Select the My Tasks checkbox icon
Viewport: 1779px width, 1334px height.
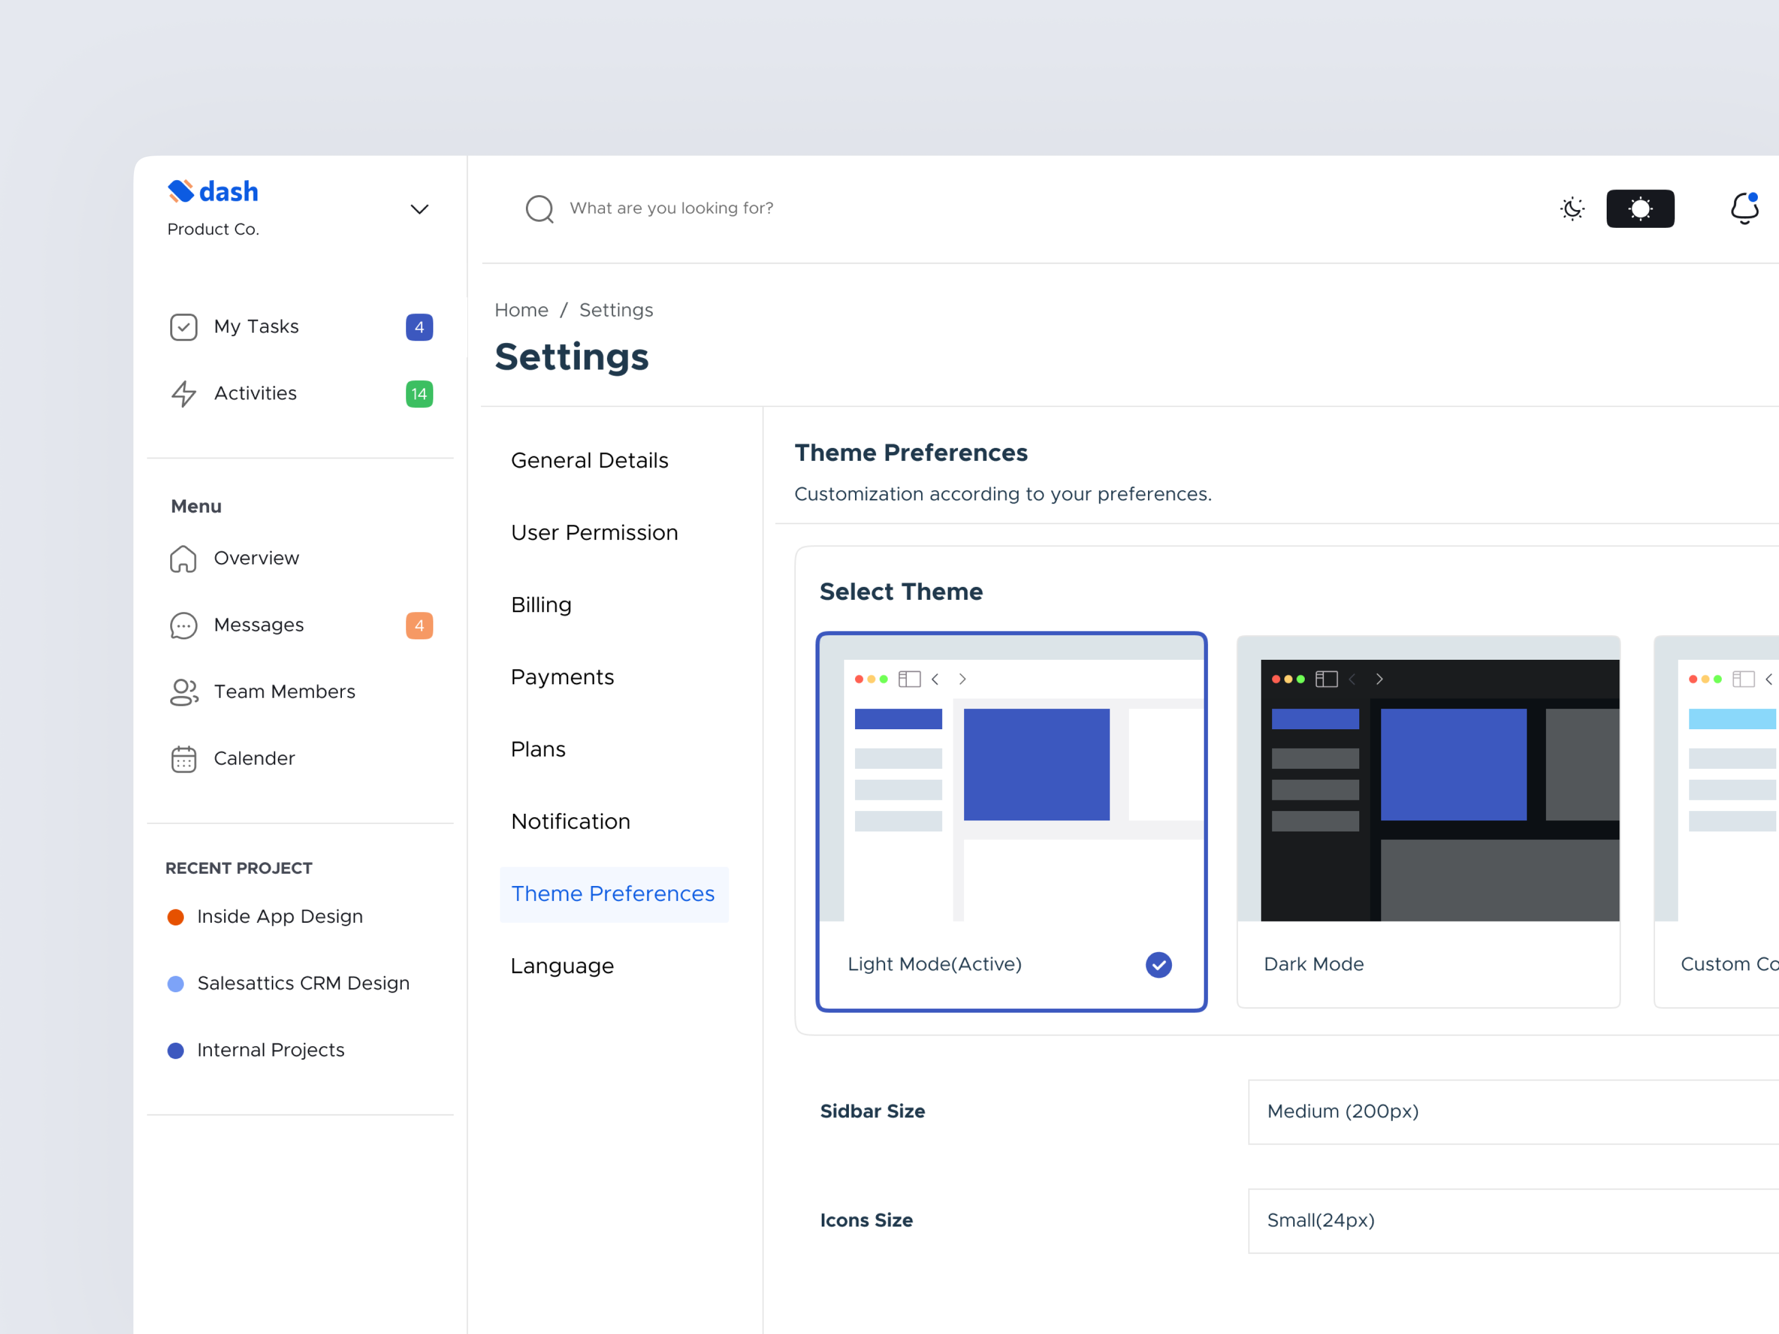183,326
